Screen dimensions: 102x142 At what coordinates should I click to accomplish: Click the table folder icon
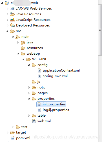point(34,116)
